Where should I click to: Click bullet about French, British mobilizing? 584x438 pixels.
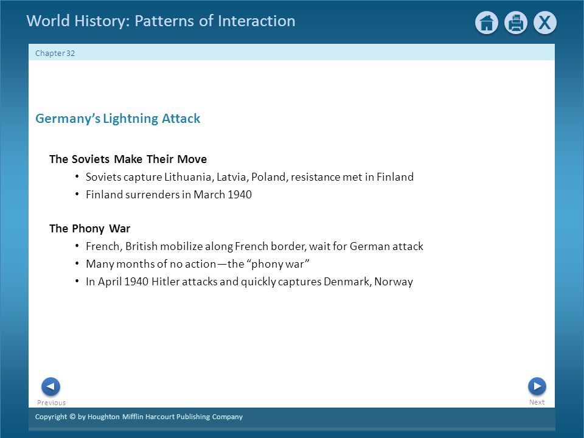[x=254, y=246]
